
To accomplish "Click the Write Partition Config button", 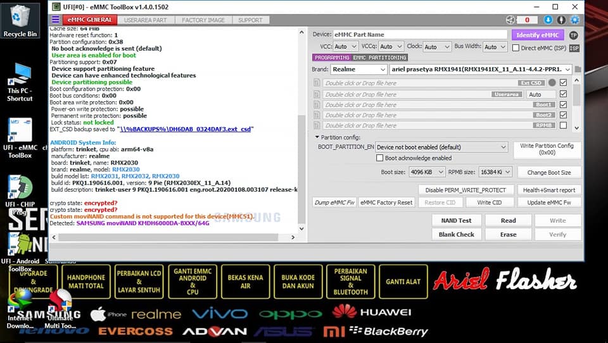I will click(x=547, y=149).
